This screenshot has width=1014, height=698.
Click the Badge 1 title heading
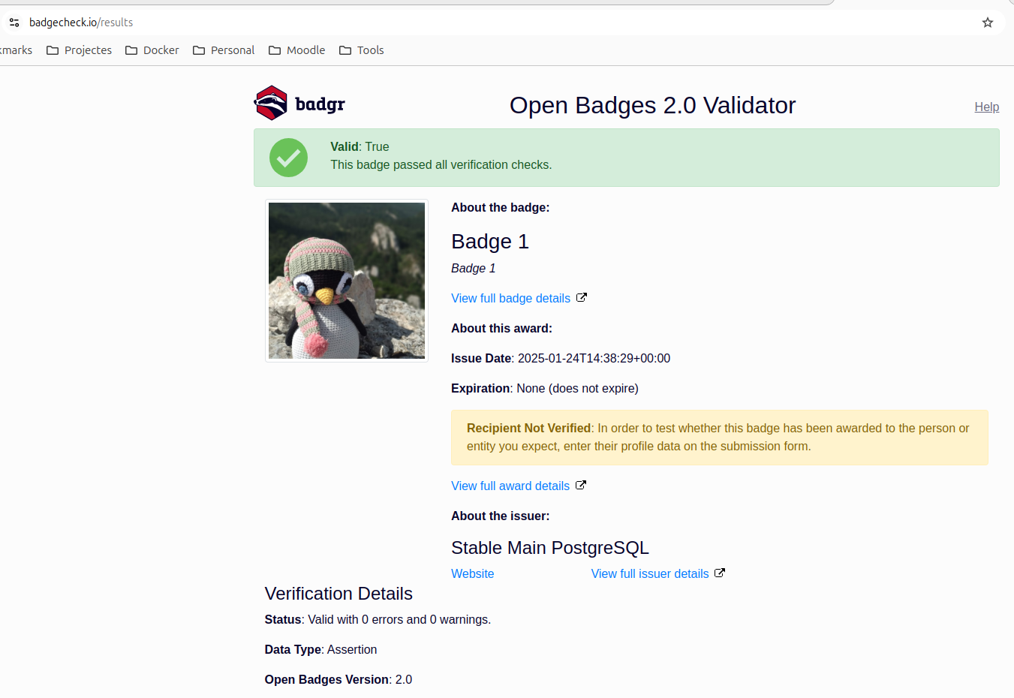pyautogui.click(x=490, y=242)
